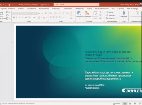Increase font size with the larger A icon
Screen dimensions: 142x105
click(39, 13)
